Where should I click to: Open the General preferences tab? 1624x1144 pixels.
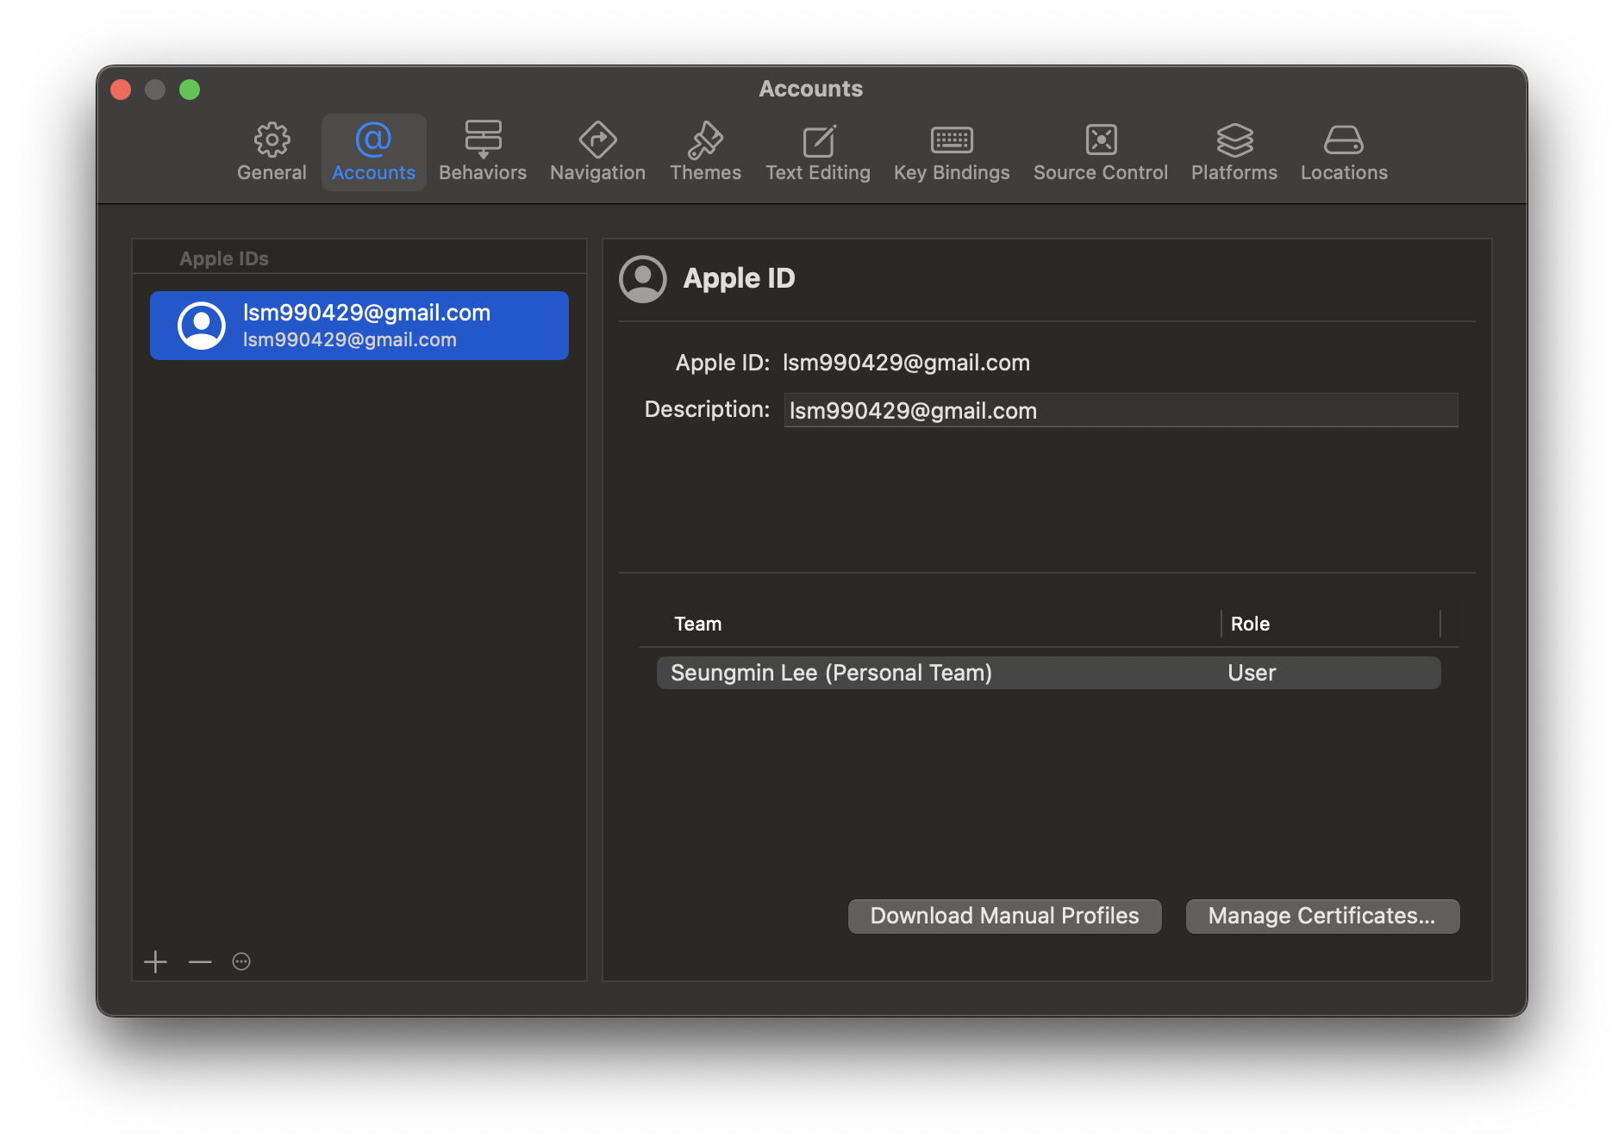coord(272,152)
